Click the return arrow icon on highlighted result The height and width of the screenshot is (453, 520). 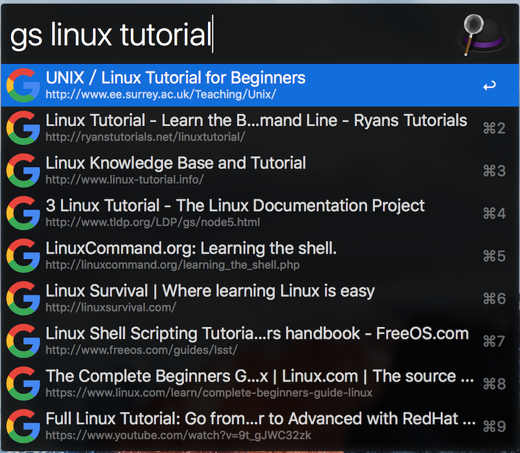[x=489, y=86]
